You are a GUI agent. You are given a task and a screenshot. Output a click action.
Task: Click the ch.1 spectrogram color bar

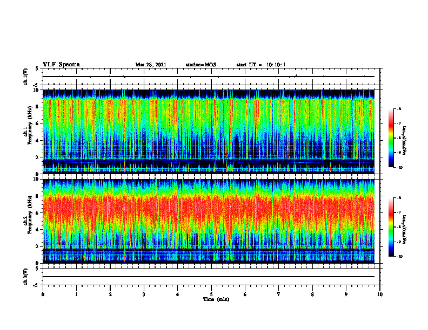391,138
